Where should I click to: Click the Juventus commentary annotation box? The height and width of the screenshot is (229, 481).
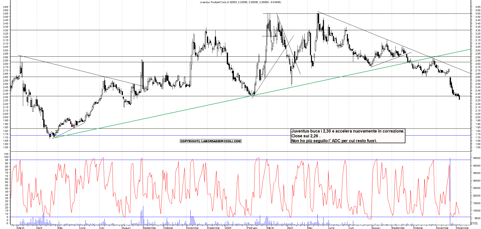click(348, 136)
